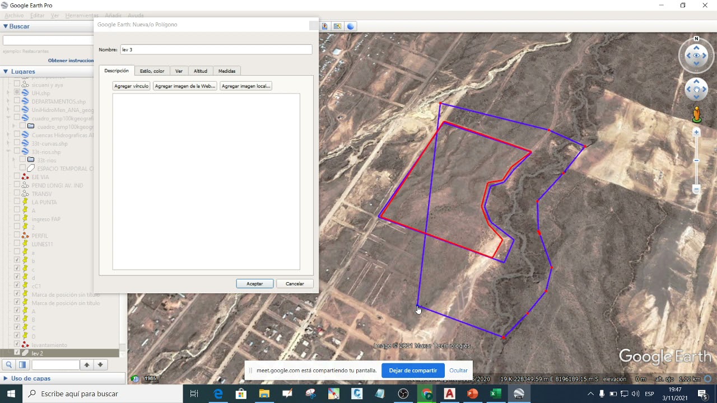Click the Cancelar button
This screenshot has height=403, width=717.
(x=295, y=284)
